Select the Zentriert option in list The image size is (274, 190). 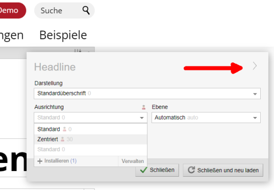(x=90, y=139)
